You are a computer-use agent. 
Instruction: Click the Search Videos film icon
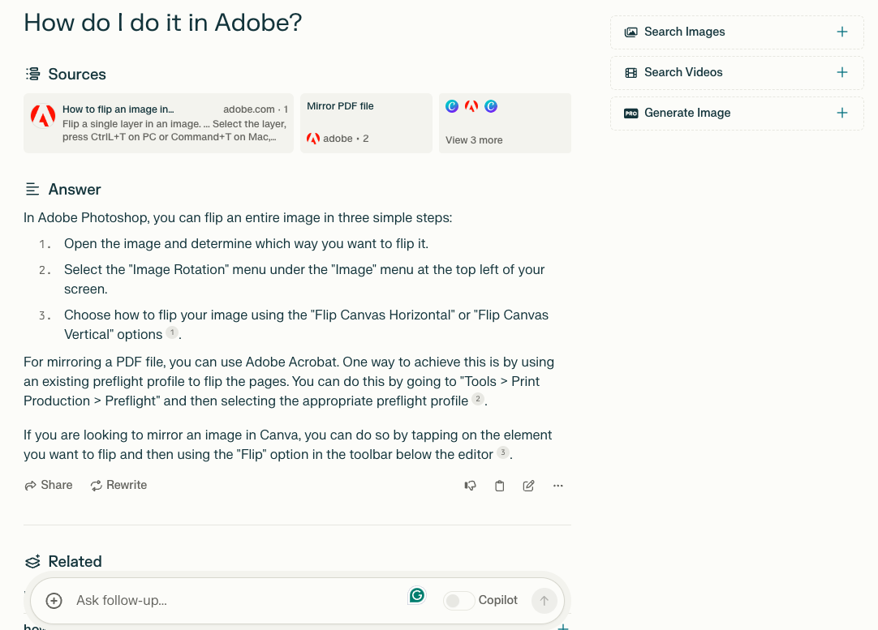tap(631, 73)
